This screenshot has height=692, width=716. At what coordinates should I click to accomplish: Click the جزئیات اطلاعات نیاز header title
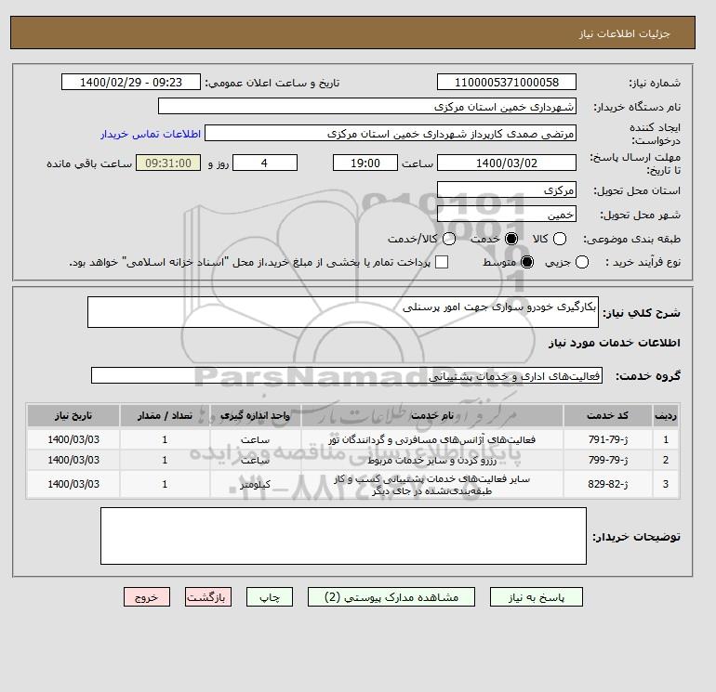point(624,33)
